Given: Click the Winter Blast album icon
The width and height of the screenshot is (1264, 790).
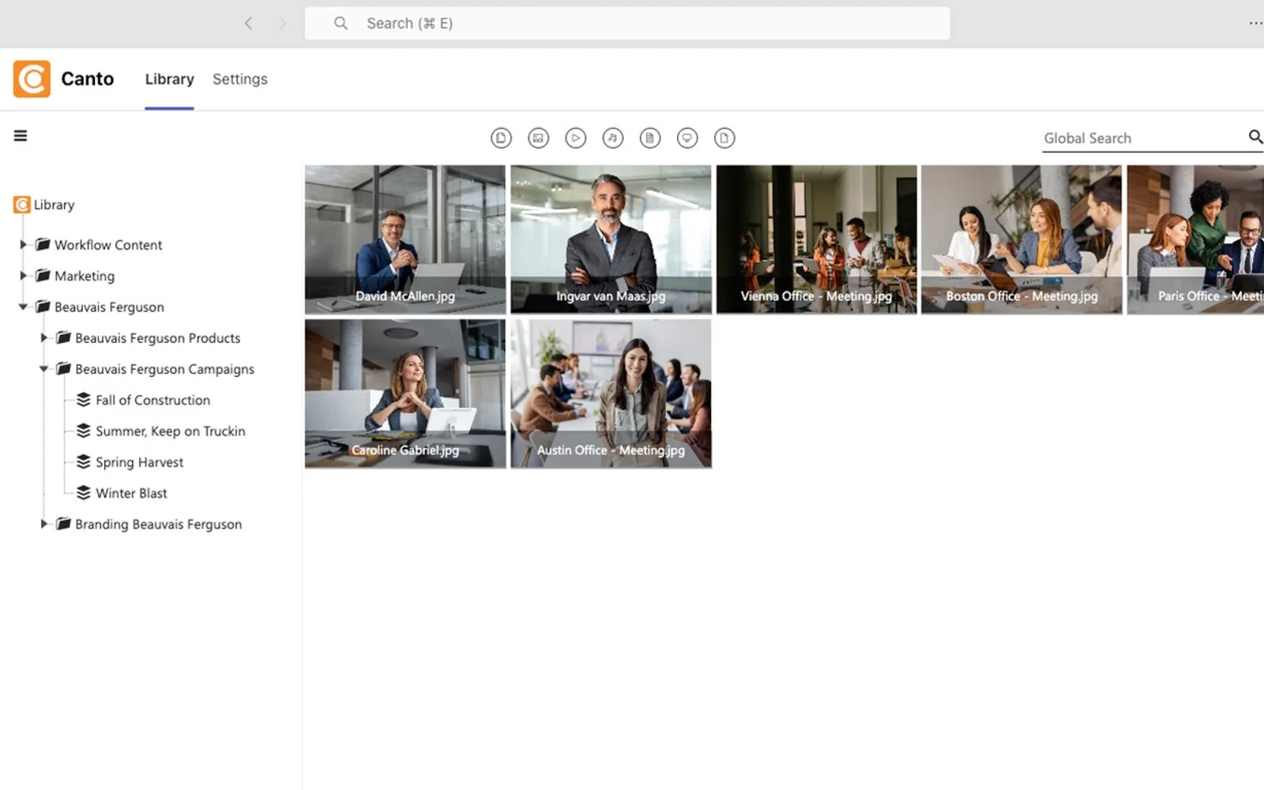Looking at the screenshot, I should click(x=83, y=493).
